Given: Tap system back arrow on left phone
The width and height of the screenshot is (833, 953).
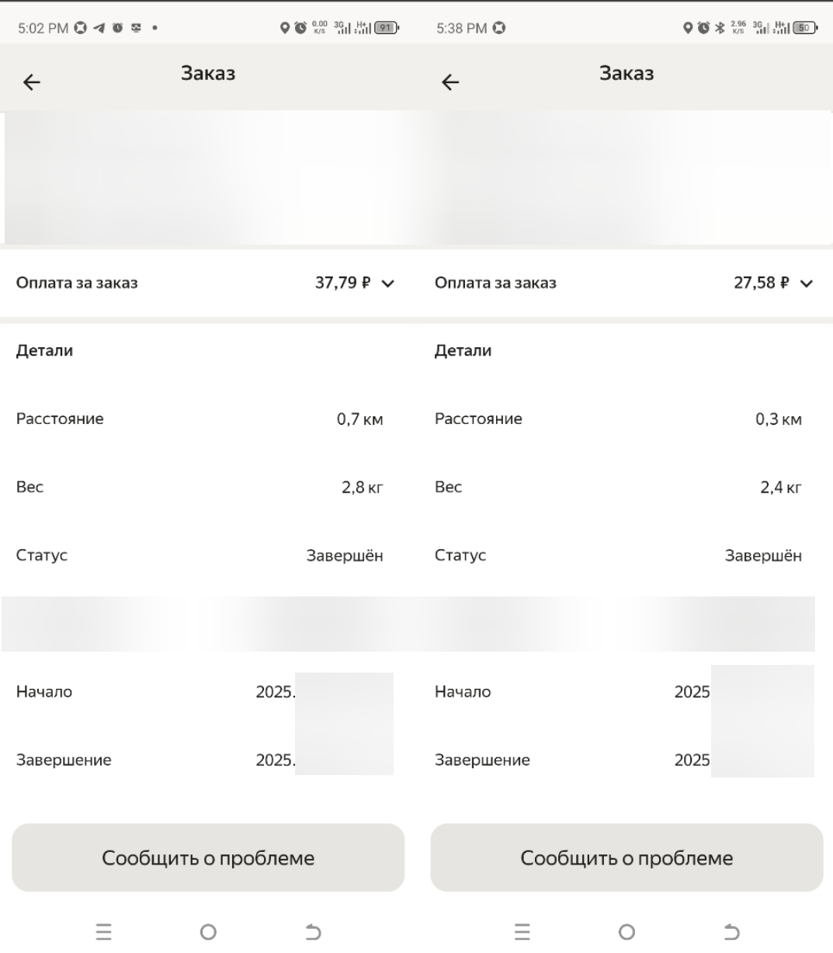Looking at the screenshot, I should pyautogui.click(x=313, y=931).
